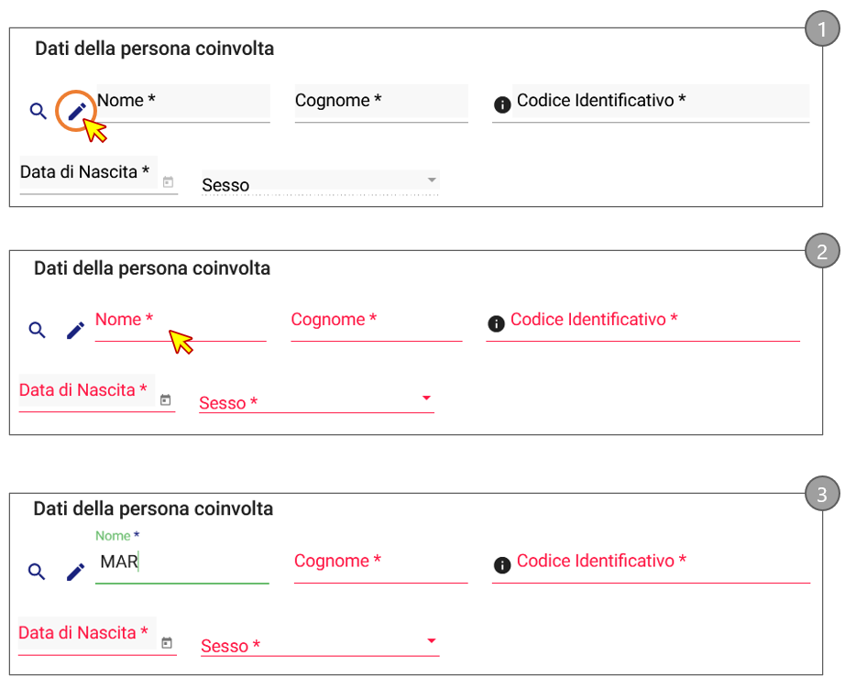This screenshot has width=845, height=688.
Task: Click the search magnifier icon in panel 2
Action: tap(37, 330)
